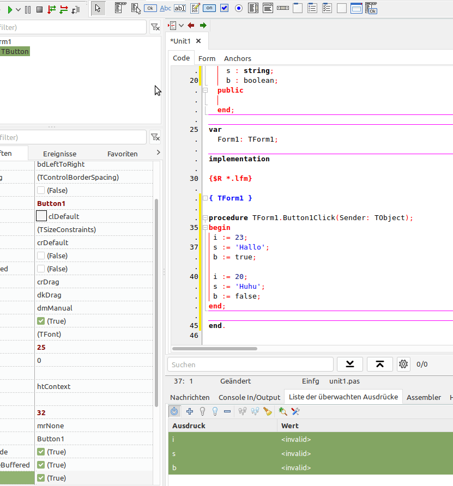The height and width of the screenshot is (486, 453).
Task: Toggle the (False) checkbox directly below crDefault
Action: coord(41,256)
